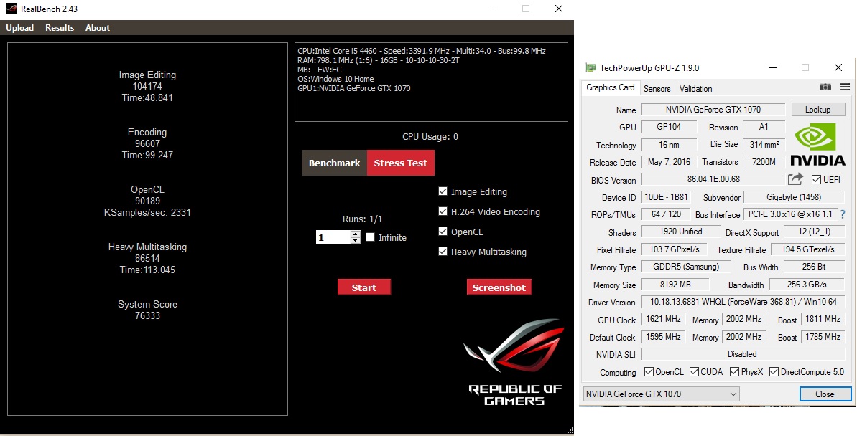
Task: Click the RealBench title bar icon
Action: pyautogui.click(x=10, y=9)
